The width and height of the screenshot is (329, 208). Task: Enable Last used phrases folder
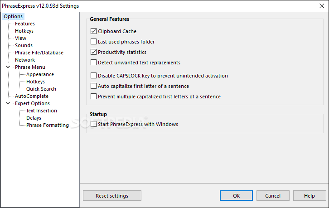[x=94, y=42]
